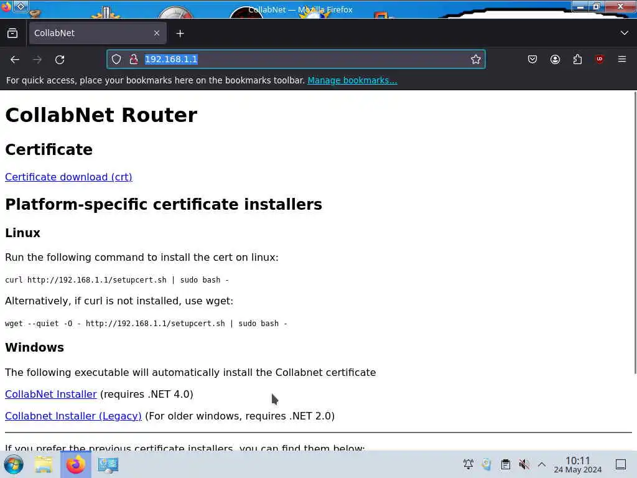Open the Firefox View icon
Screen dimensions: 637x478
12,34
